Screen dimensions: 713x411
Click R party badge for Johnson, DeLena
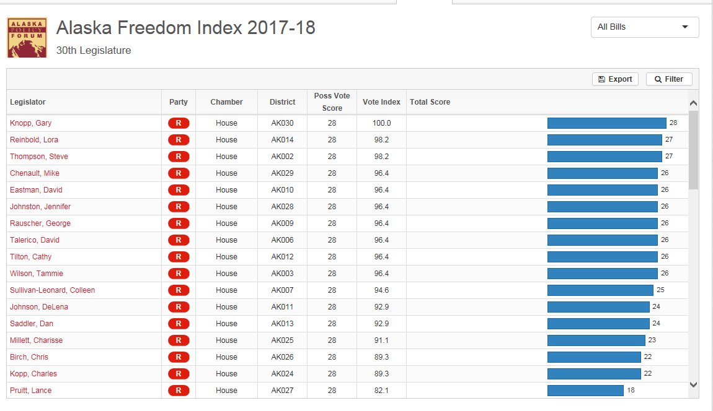(x=179, y=307)
